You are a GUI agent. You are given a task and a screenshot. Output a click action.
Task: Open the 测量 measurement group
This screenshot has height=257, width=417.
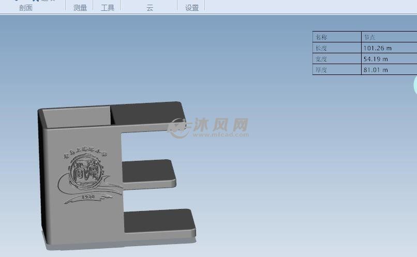[x=80, y=8]
